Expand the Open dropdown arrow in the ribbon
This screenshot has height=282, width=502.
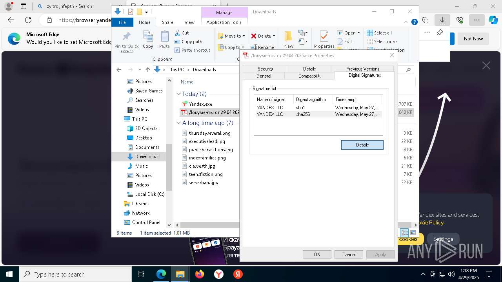pyautogui.click(x=358, y=33)
